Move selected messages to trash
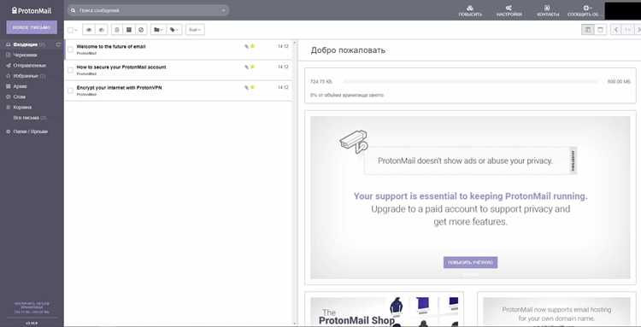641x327 pixels. (117, 30)
